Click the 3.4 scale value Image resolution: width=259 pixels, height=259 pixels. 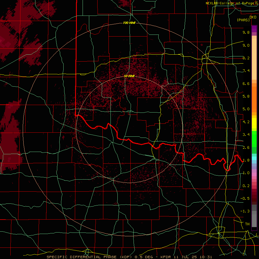point(246,135)
